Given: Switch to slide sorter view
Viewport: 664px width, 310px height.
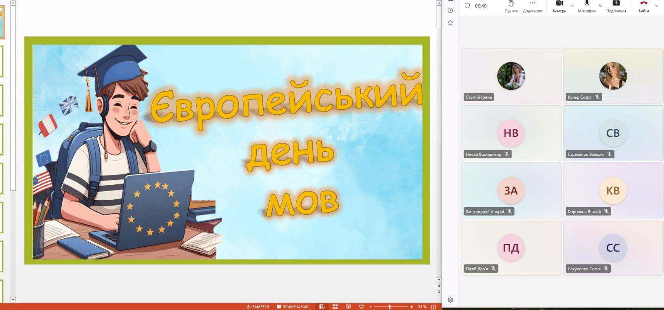Looking at the screenshot, I should (x=335, y=307).
